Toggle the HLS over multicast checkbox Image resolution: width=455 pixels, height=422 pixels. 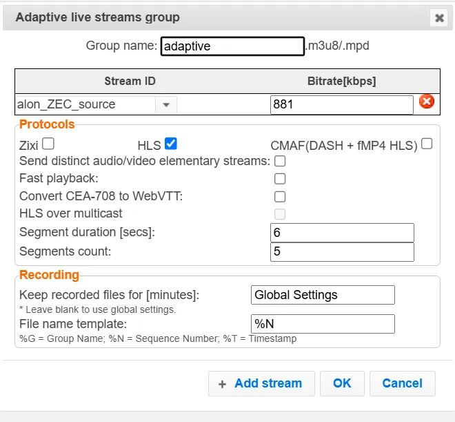pos(280,214)
